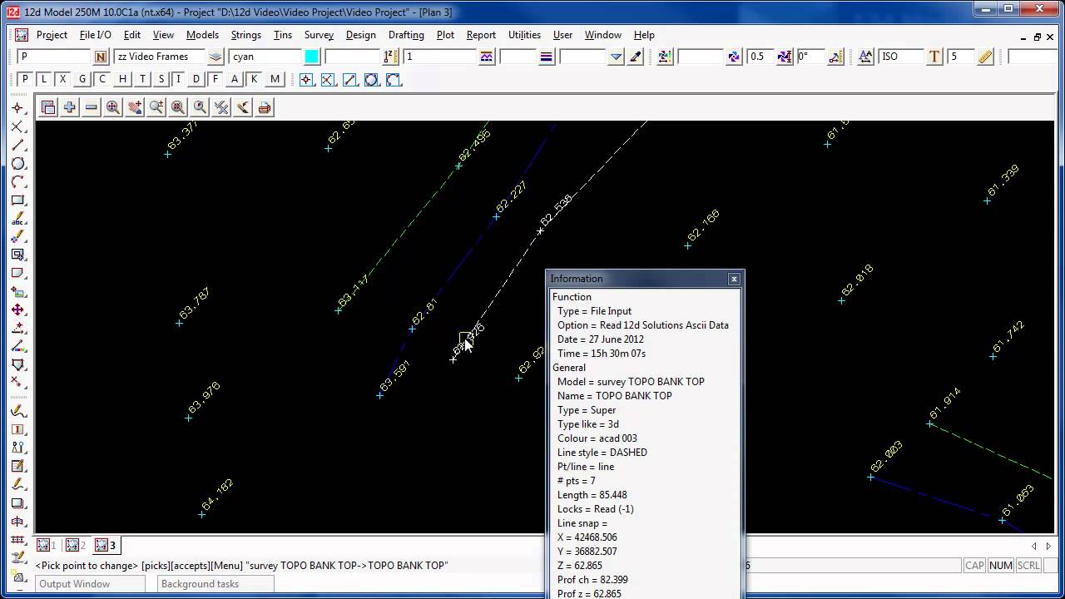This screenshot has height=599, width=1065.
Task: Open the blue triangle dropdown in top toolbar
Action: [x=616, y=57]
